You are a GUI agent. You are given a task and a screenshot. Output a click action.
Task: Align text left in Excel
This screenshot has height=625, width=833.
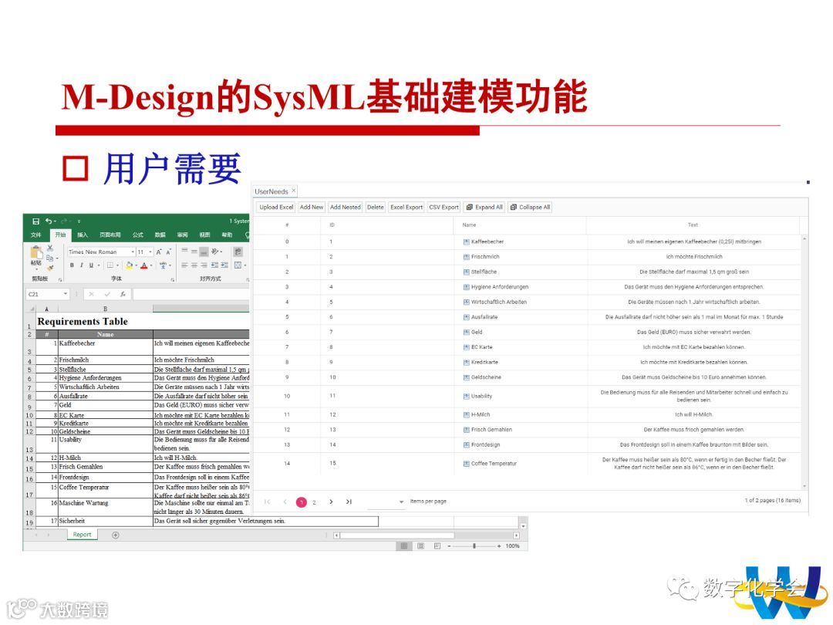click(x=185, y=265)
